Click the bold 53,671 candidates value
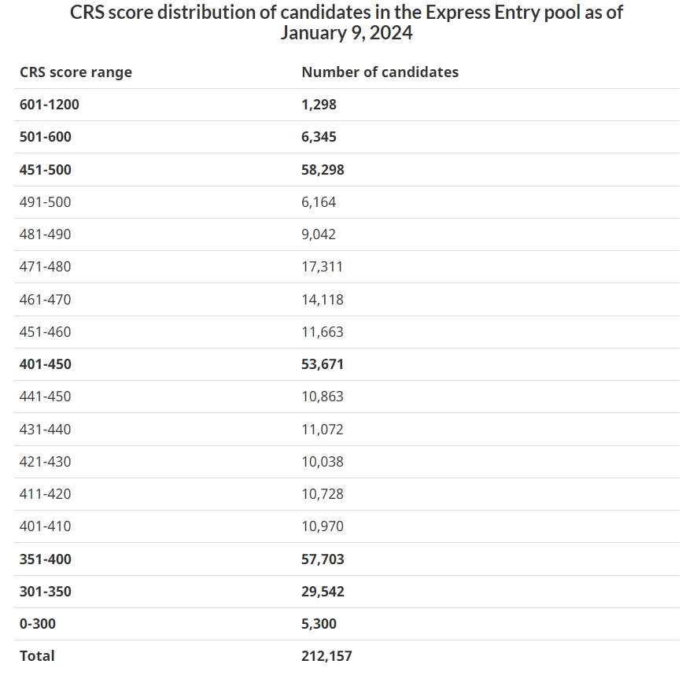The width and height of the screenshot is (697, 679). pyautogui.click(x=323, y=364)
